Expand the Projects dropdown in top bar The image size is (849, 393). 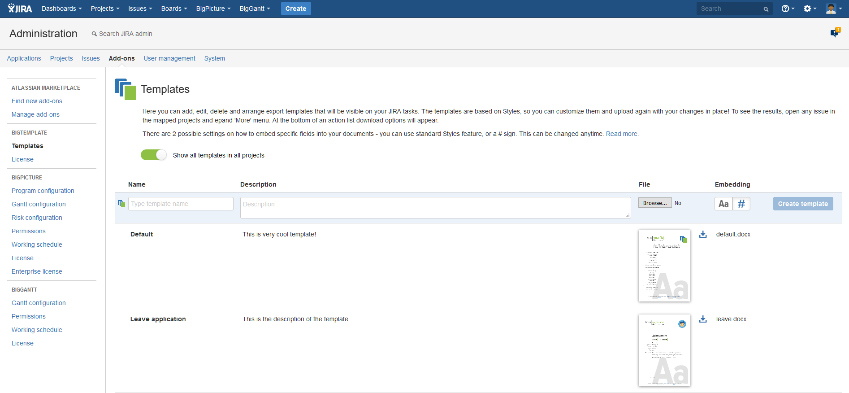pyautogui.click(x=105, y=9)
